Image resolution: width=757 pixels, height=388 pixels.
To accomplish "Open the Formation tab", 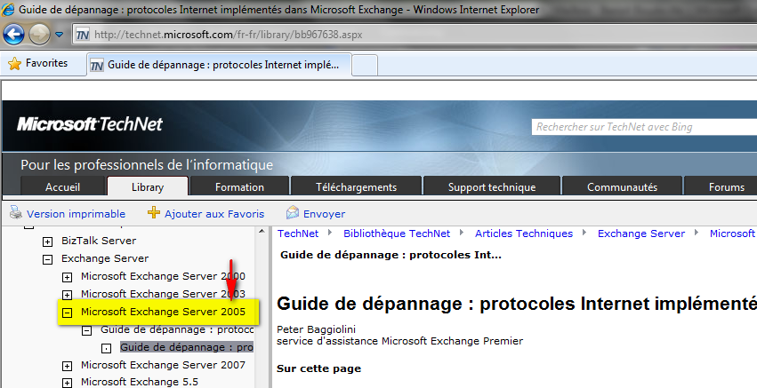I will tap(239, 187).
